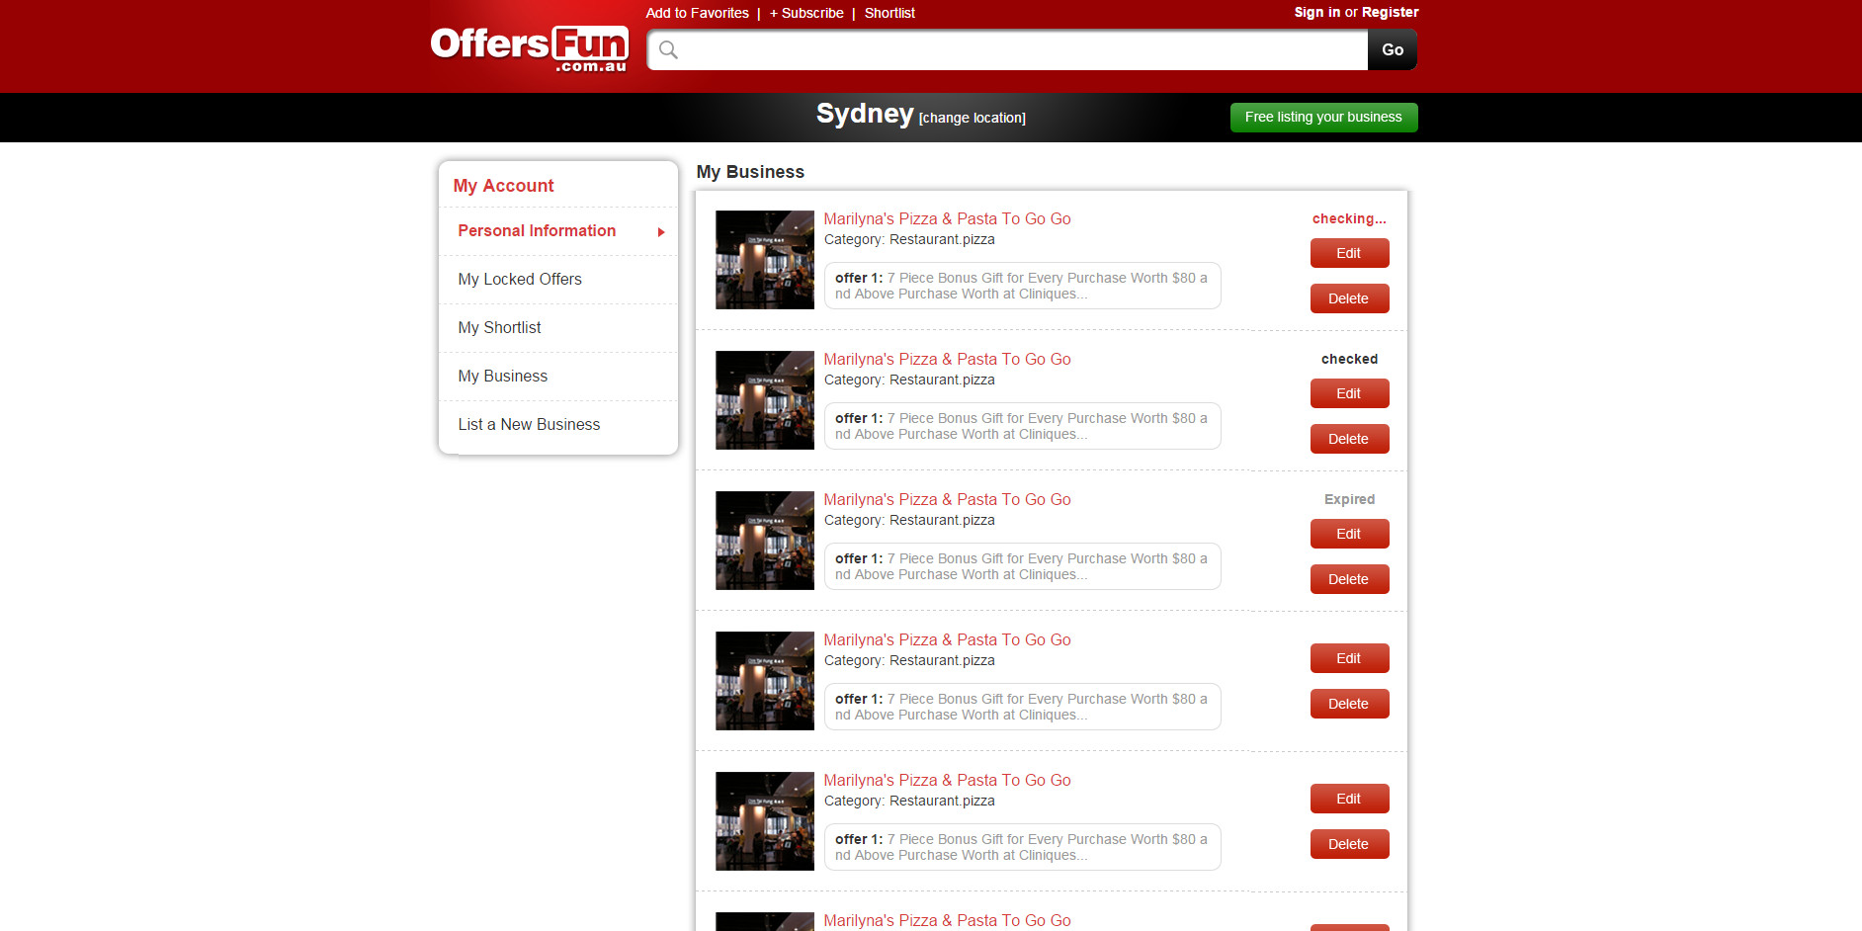Image resolution: width=1862 pixels, height=931 pixels.
Task: Click the Sign in link
Action: [x=1316, y=12]
